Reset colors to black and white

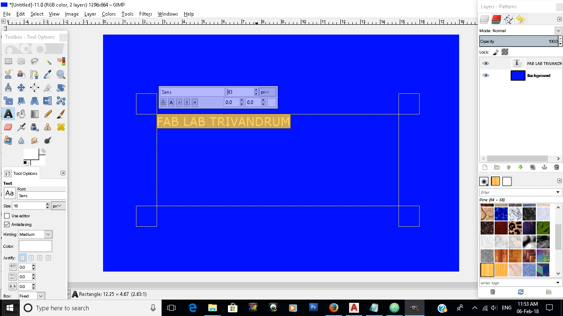click(26, 163)
